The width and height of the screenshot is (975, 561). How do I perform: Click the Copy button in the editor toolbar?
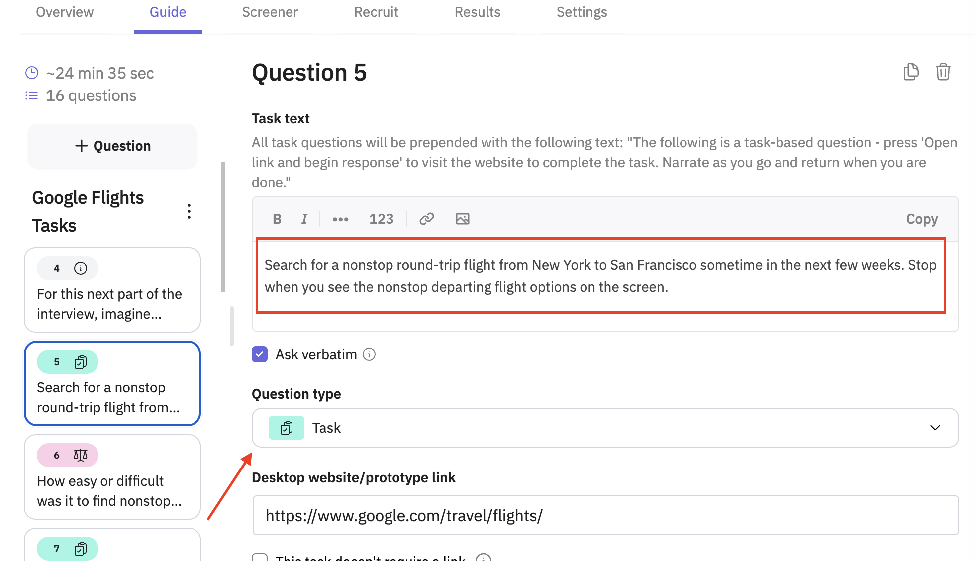[x=922, y=219]
